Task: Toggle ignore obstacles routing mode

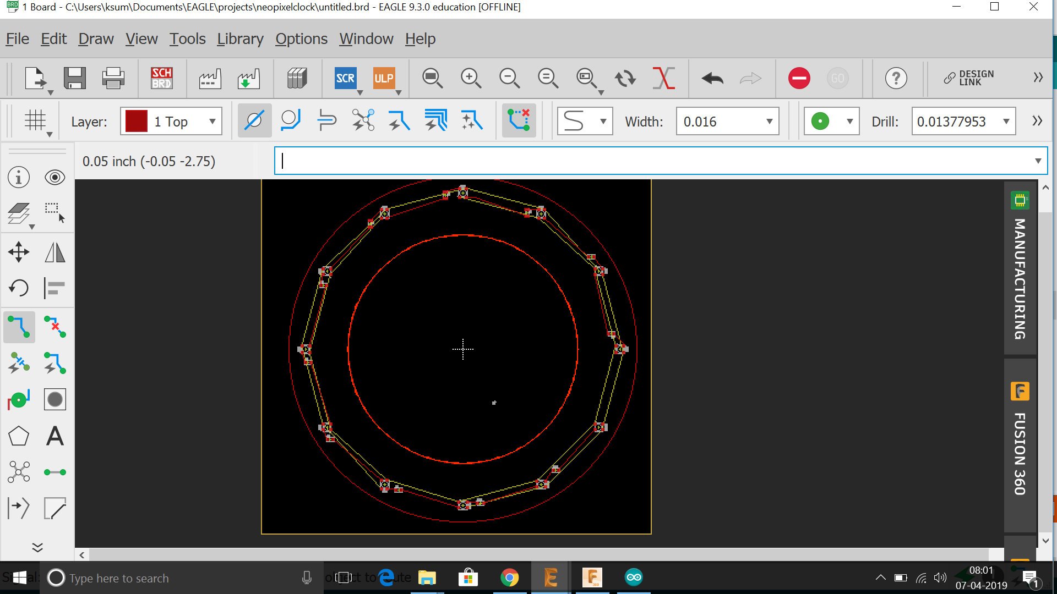Action: pyautogui.click(x=254, y=120)
